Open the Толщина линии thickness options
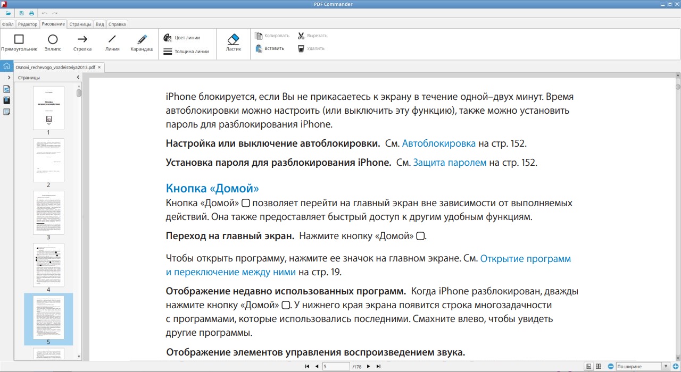 coord(186,52)
